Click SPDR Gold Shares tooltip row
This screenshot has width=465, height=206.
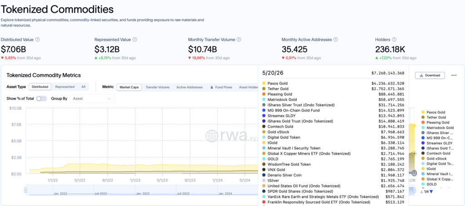click(333, 191)
